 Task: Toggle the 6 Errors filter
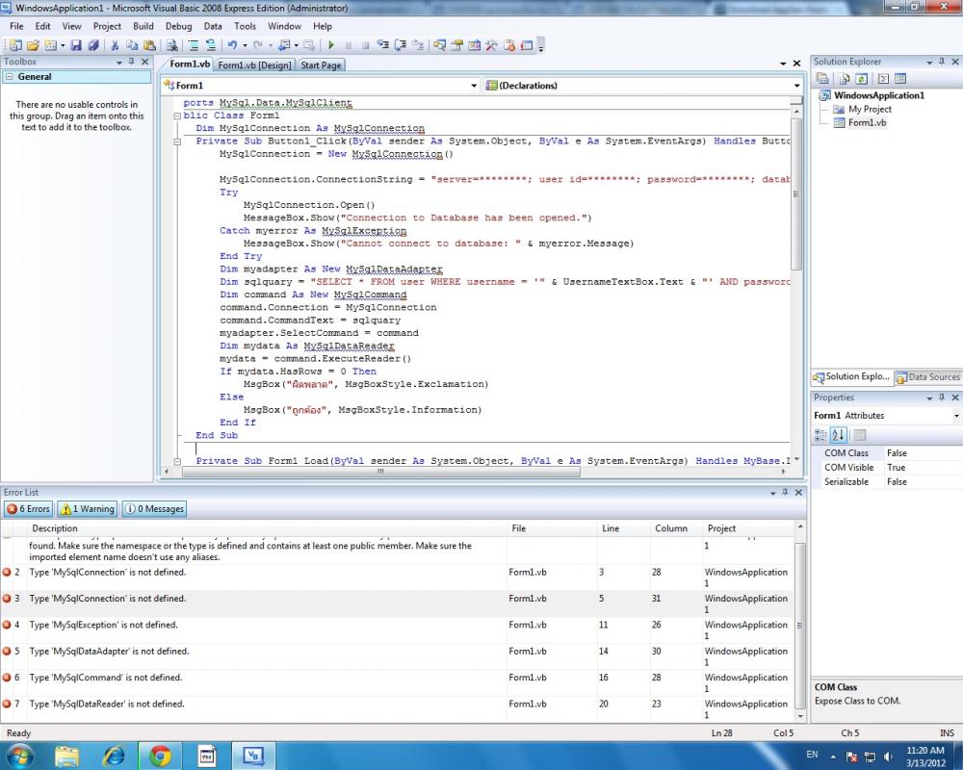28,509
